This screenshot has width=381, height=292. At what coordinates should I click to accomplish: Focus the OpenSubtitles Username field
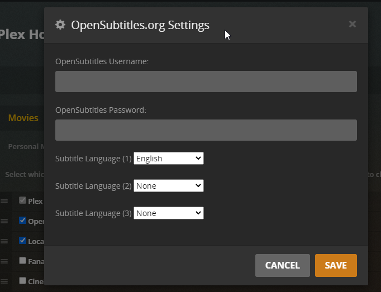[206, 82]
